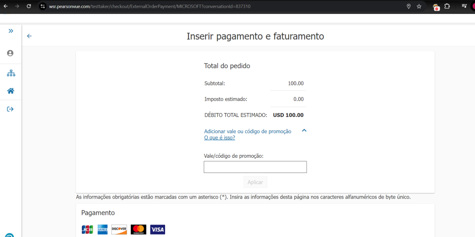Viewport: 475px width, 237px height.
Task: Open the user account profile icon
Action: [10, 53]
